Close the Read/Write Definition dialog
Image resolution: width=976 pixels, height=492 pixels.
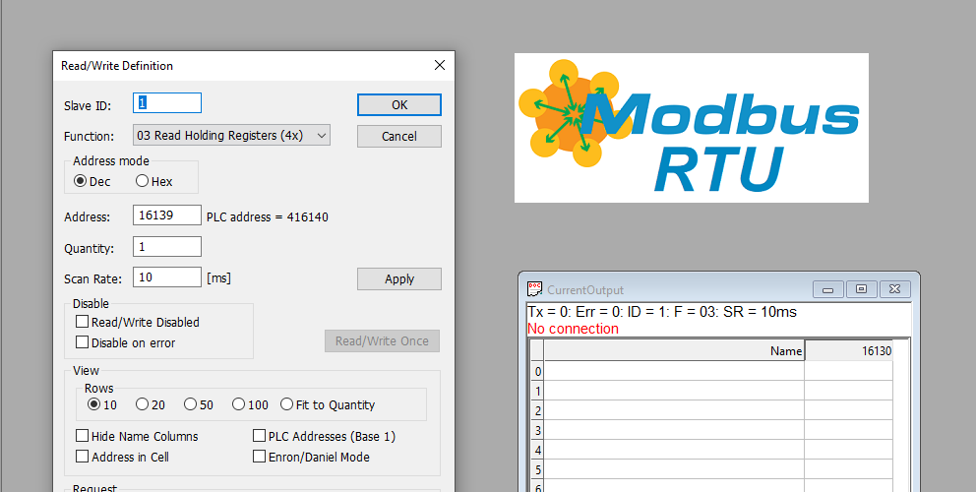click(440, 65)
